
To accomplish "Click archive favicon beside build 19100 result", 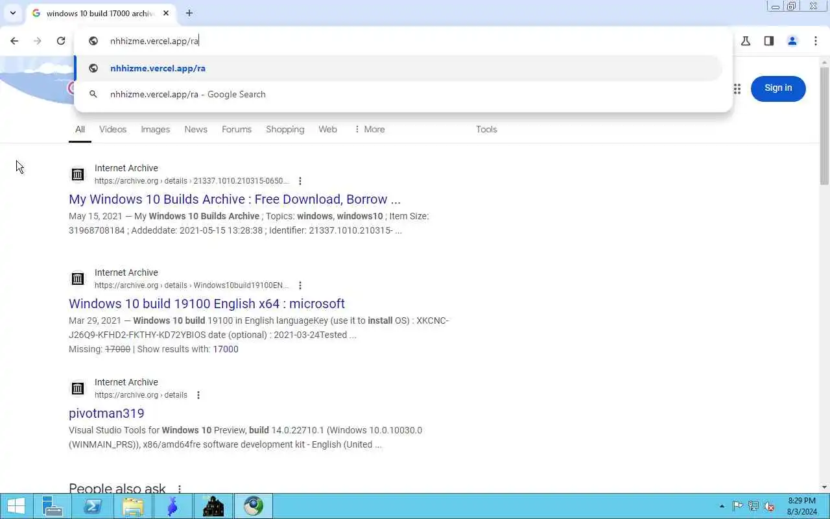I will coord(78,279).
